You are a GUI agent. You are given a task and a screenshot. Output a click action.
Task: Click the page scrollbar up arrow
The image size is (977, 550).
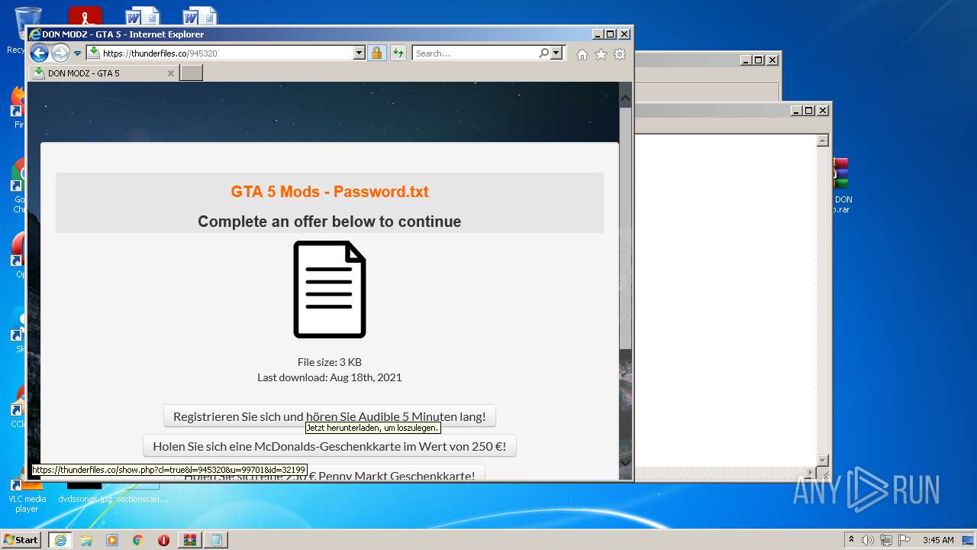tap(625, 98)
